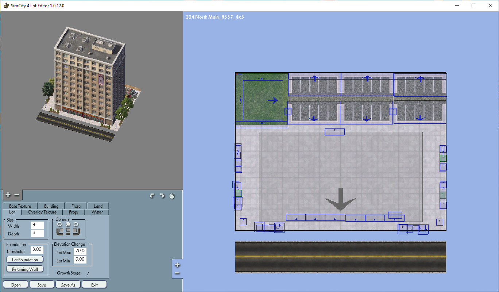499x292 pixels.
Task: Click the Lot Foundation button
Action: click(25, 260)
